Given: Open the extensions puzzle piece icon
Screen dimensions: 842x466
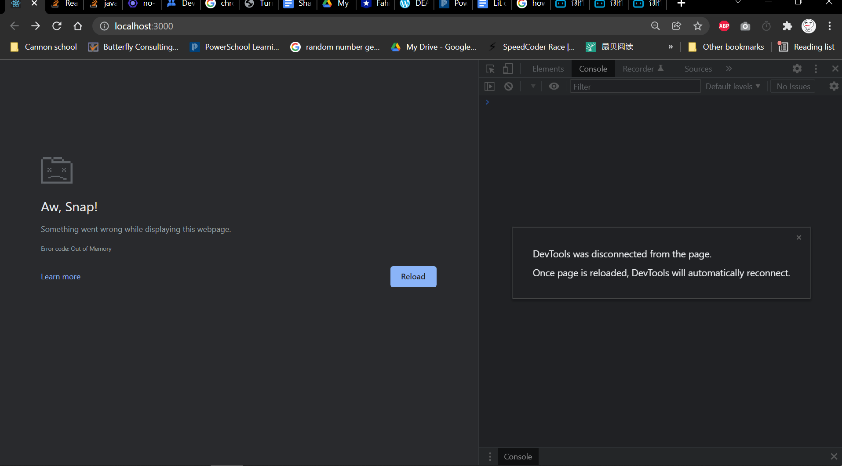Looking at the screenshot, I should 787,26.
